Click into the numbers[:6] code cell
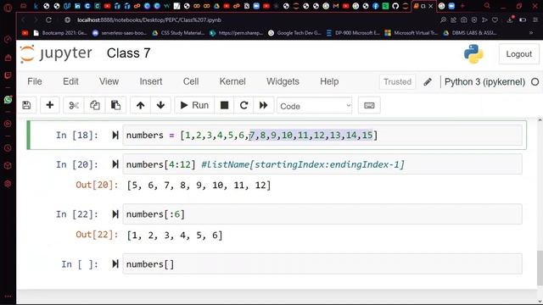Viewport: 543px width, 305px height. [x=322, y=214]
